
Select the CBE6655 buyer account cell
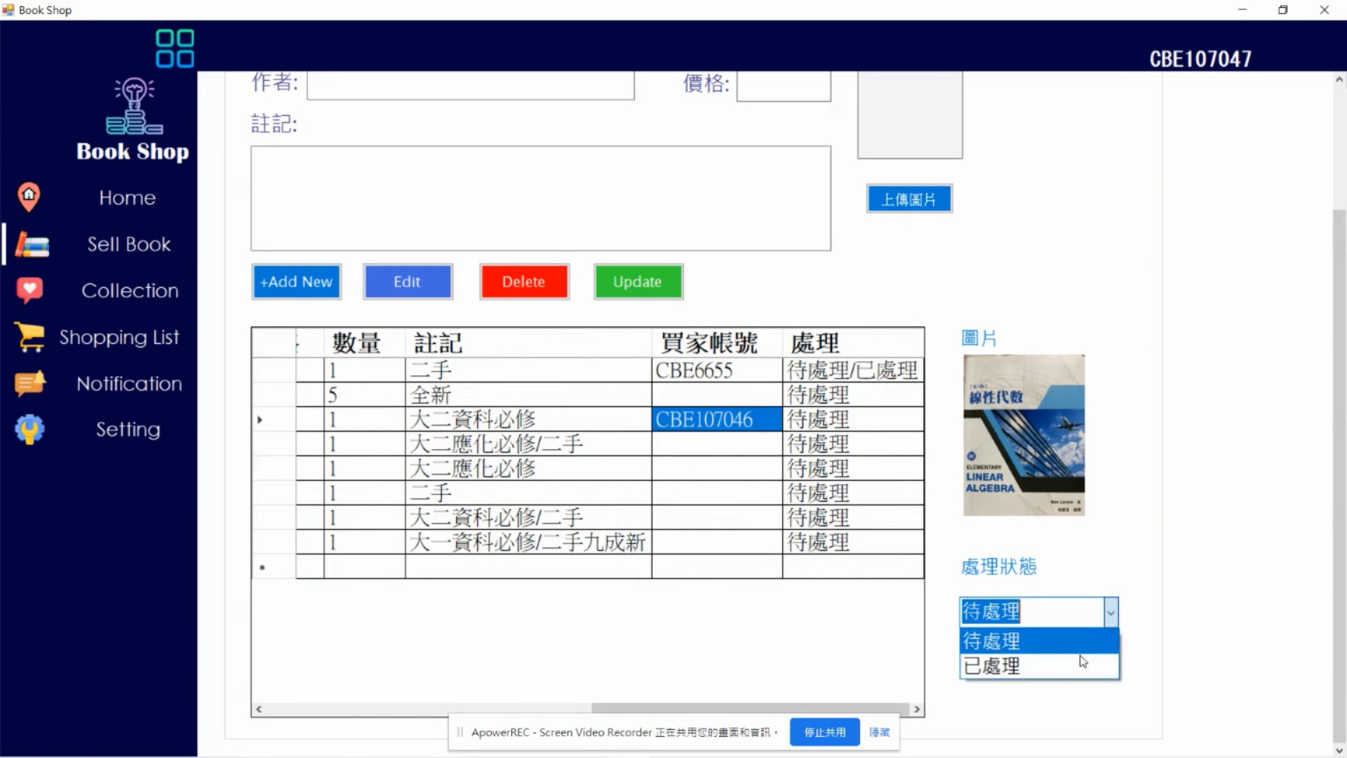tap(717, 371)
